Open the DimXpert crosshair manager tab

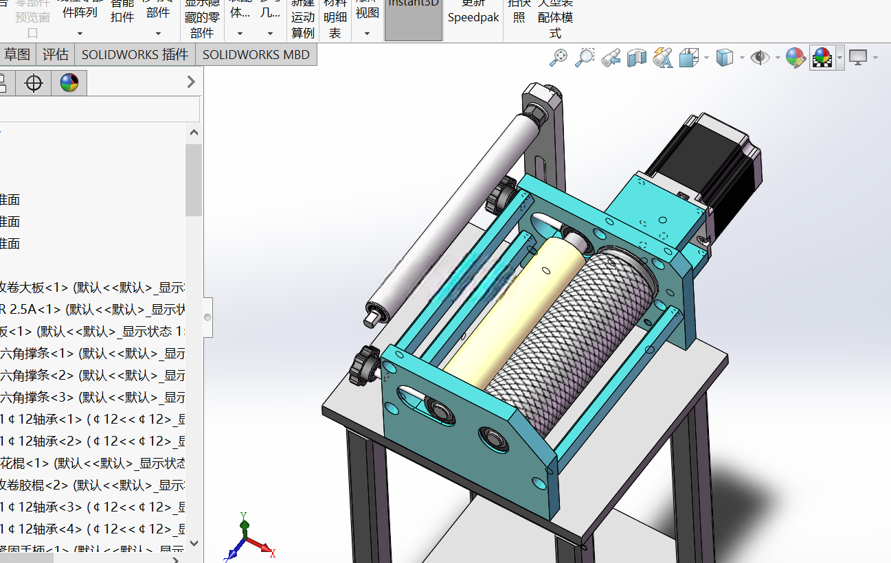[x=33, y=83]
